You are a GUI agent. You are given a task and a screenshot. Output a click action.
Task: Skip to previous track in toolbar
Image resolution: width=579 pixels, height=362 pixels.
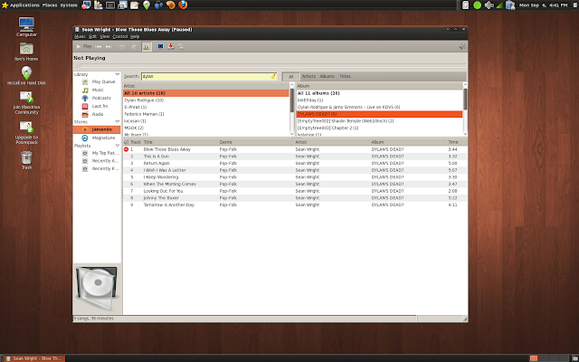click(x=99, y=46)
